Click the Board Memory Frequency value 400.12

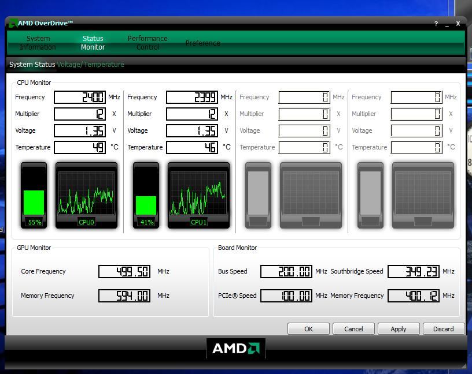[x=414, y=296]
